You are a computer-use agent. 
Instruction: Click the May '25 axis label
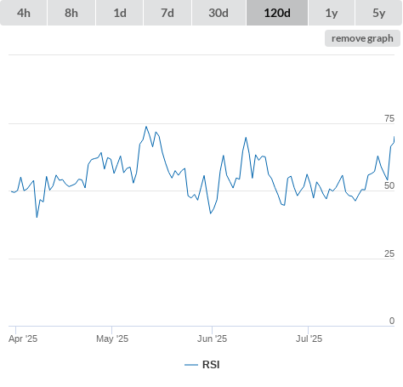(x=112, y=339)
